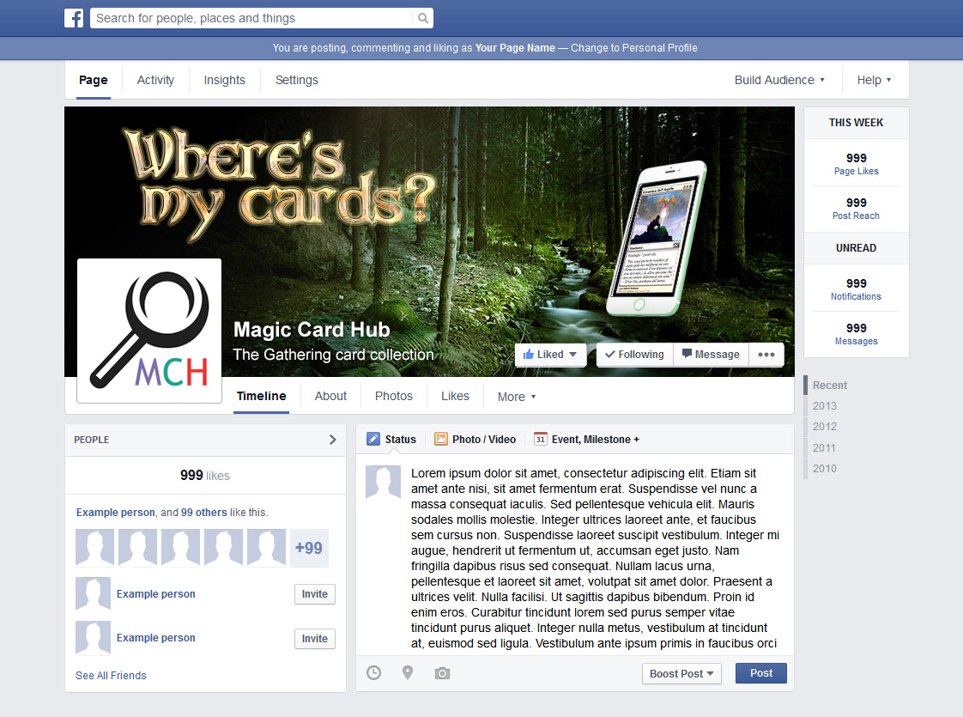Image resolution: width=963 pixels, height=717 pixels.
Task: Open the See All Friends link
Action: 111,675
